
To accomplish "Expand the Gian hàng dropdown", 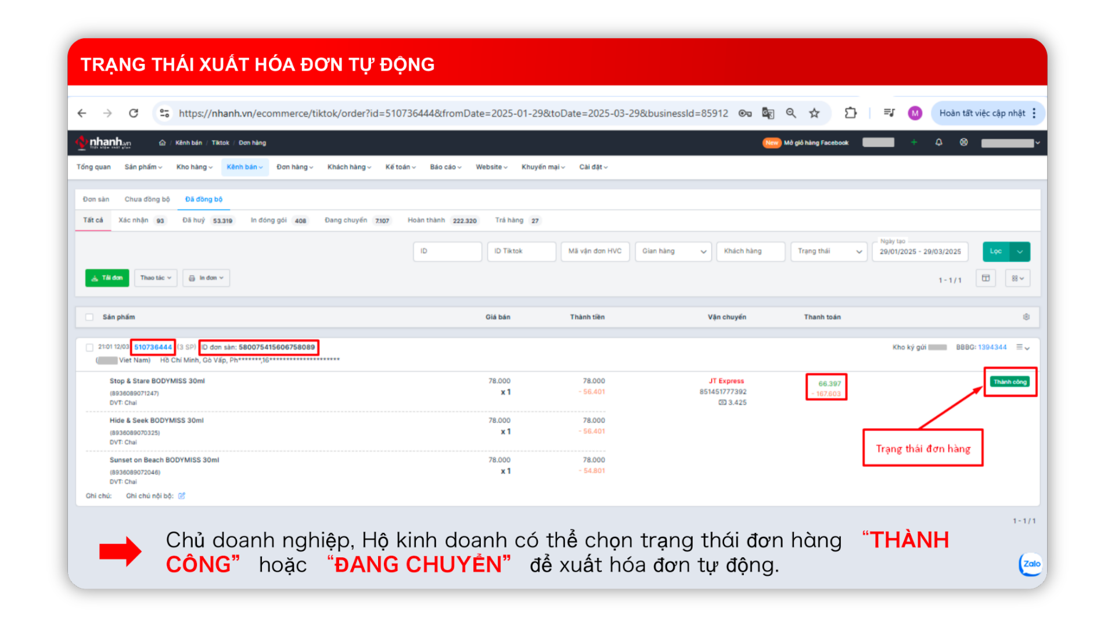I will (x=673, y=251).
